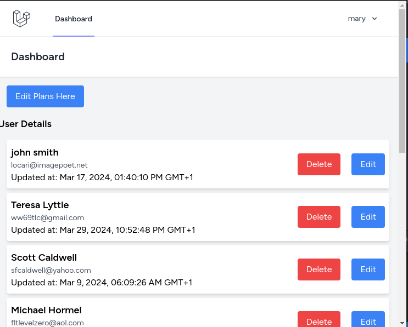Delete the Teresa Lyttle user
408x327 pixels.
[x=319, y=217]
